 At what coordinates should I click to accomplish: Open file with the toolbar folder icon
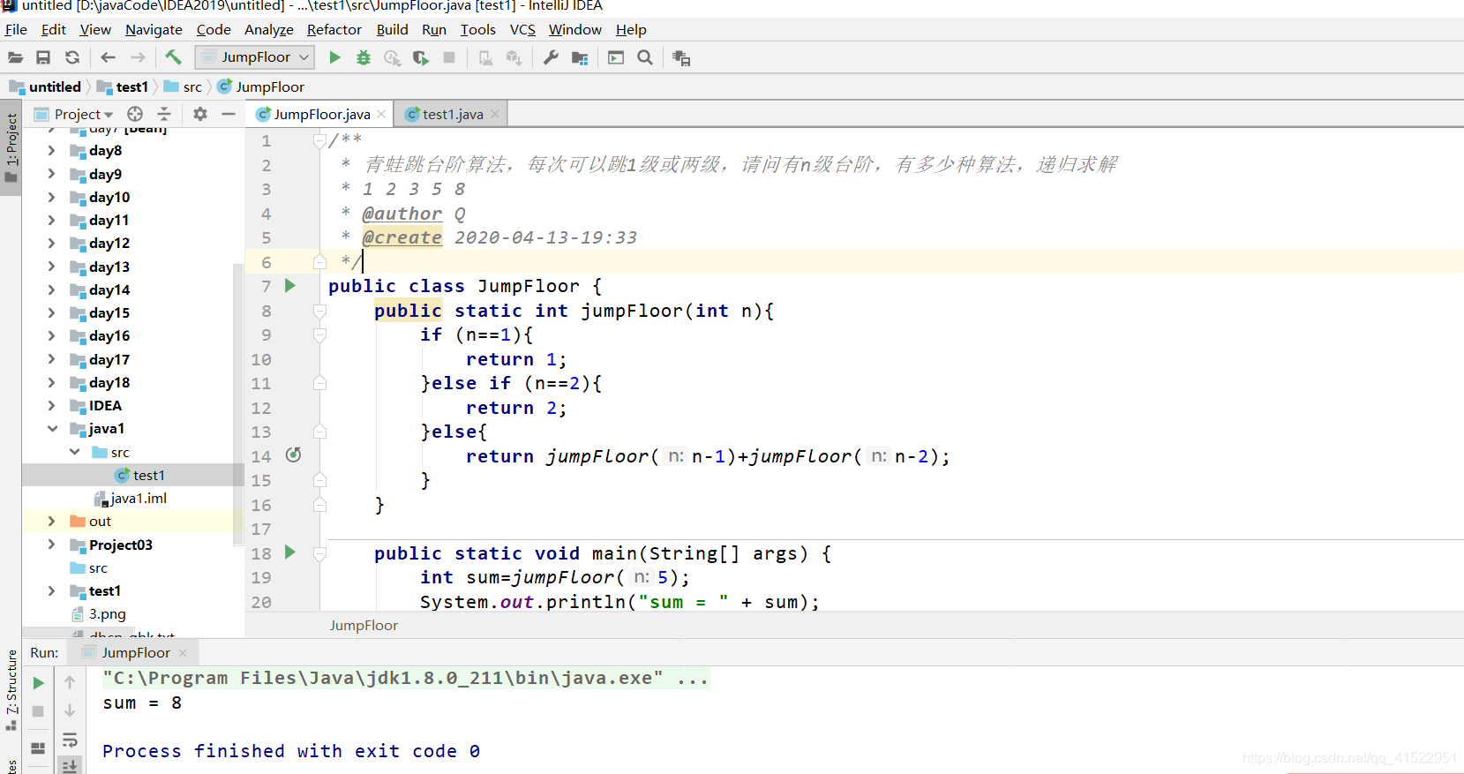pyautogui.click(x=16, y=57)
